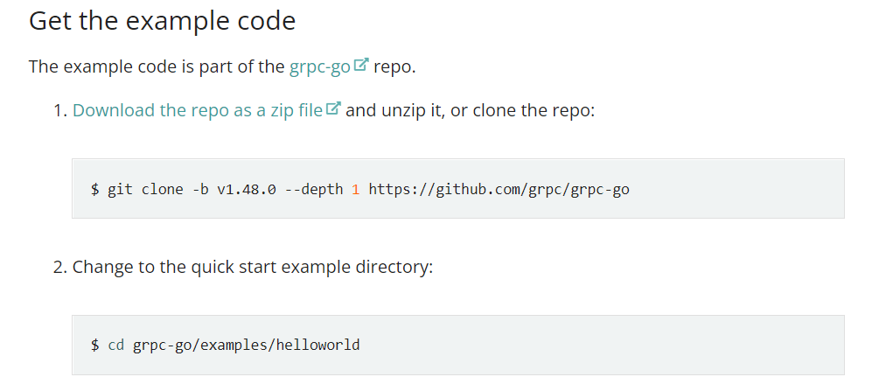872x391 pixels.
Task: Click empty area right of cd command block
Action: 601,345
